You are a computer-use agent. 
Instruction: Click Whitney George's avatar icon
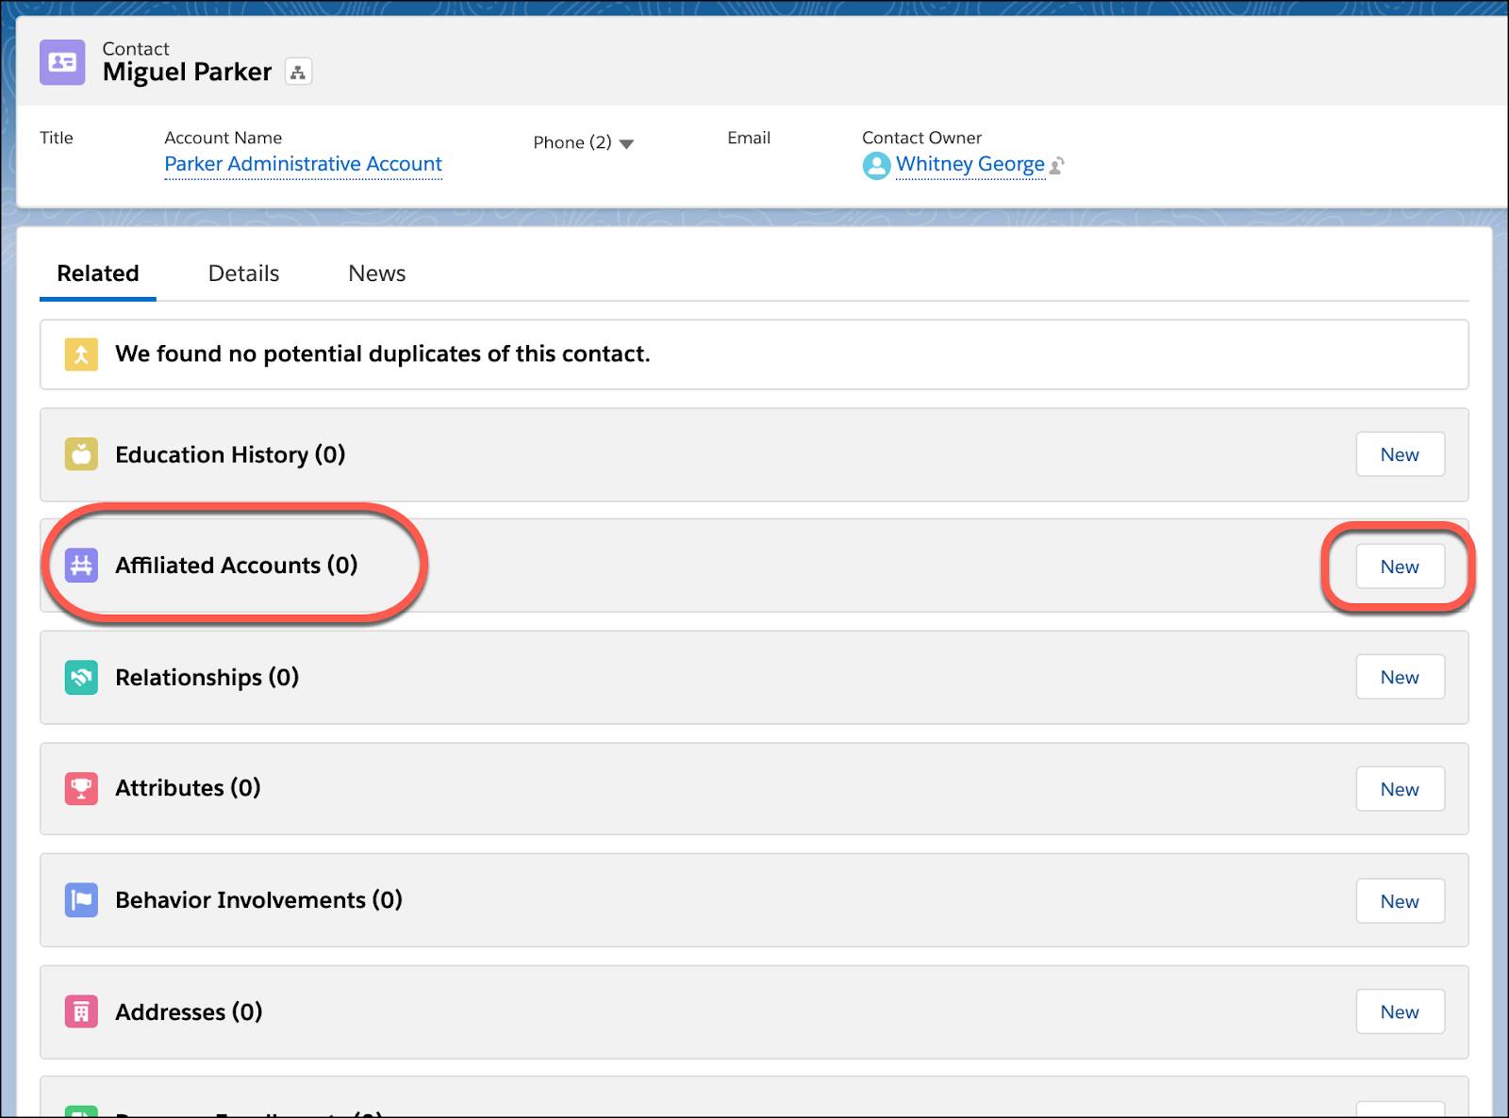click(x=876, y=166)
